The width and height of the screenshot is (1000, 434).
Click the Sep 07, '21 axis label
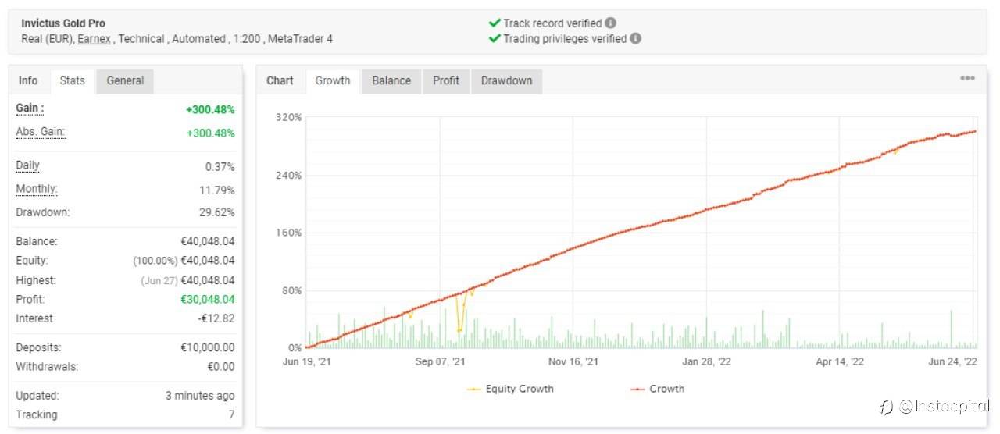coord(440,361)
